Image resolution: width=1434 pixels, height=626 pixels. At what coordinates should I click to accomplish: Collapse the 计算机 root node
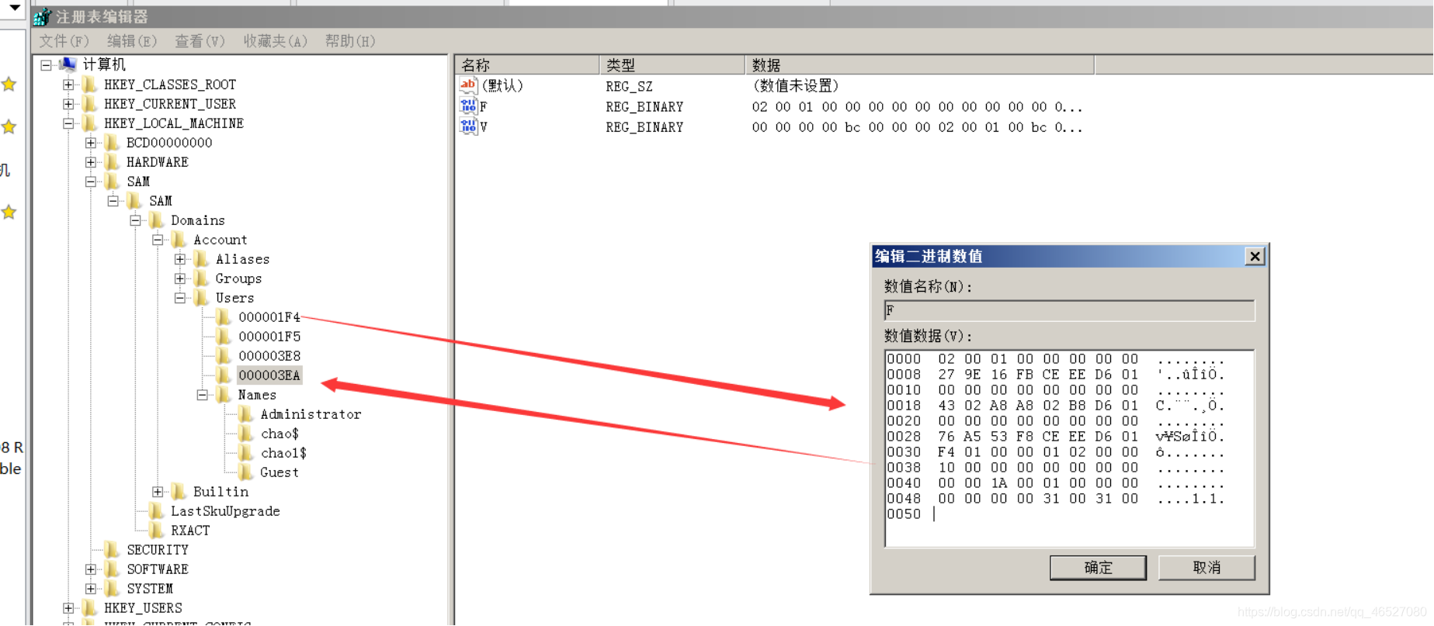point(46,64)
